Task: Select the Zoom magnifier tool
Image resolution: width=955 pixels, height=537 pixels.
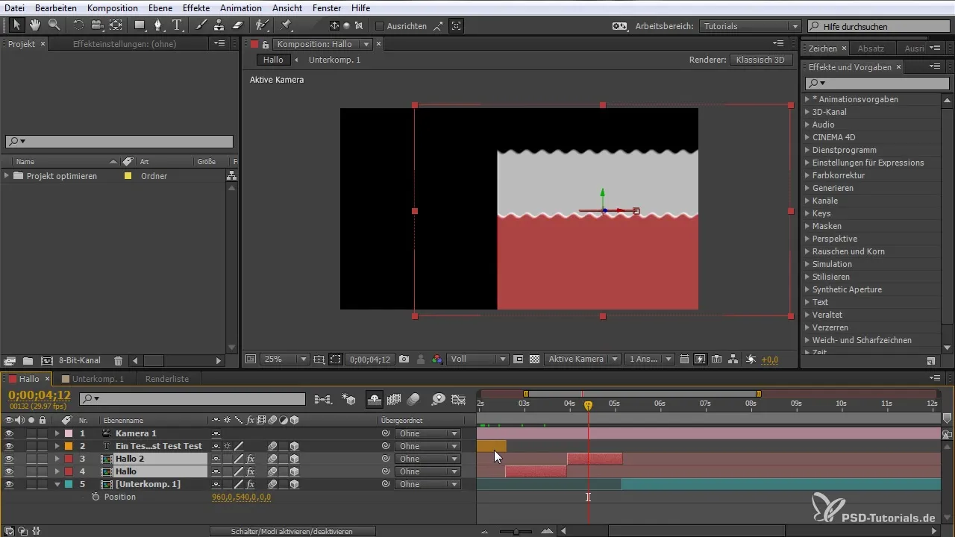Action: pos(54,25)
